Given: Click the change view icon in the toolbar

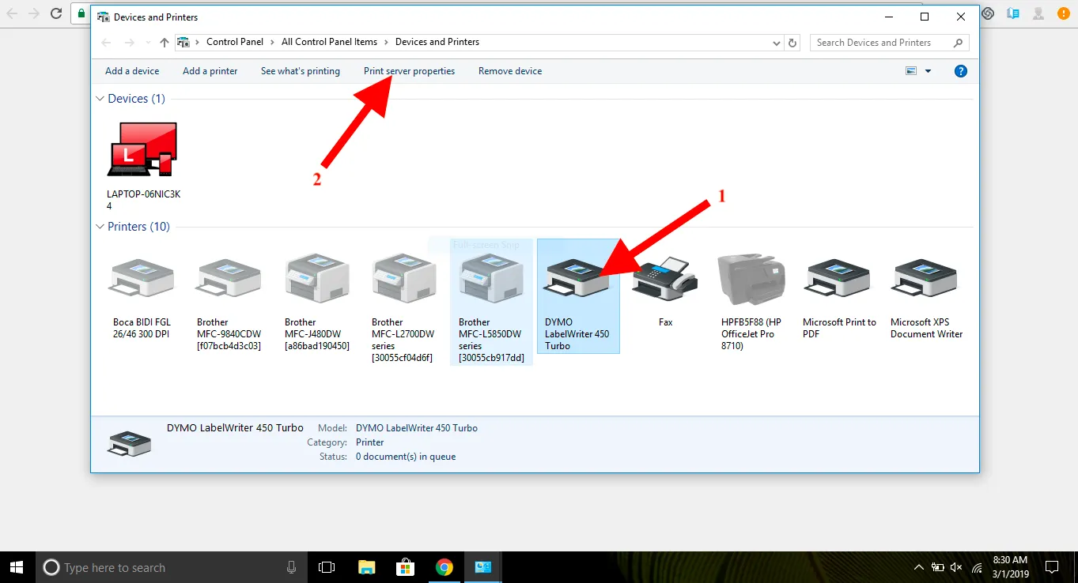Looking at the screenshot, I should (911, 71).
